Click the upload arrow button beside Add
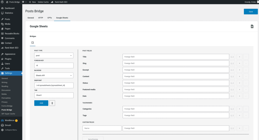This screenshot has width=259, height=140. [x=52, y=103]
